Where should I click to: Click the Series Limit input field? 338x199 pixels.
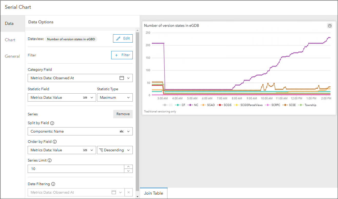pos(76,169)
